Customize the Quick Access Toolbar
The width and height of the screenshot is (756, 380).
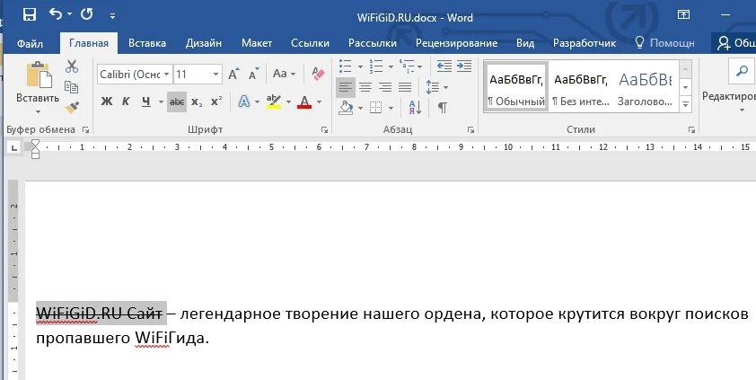[112, 16]
